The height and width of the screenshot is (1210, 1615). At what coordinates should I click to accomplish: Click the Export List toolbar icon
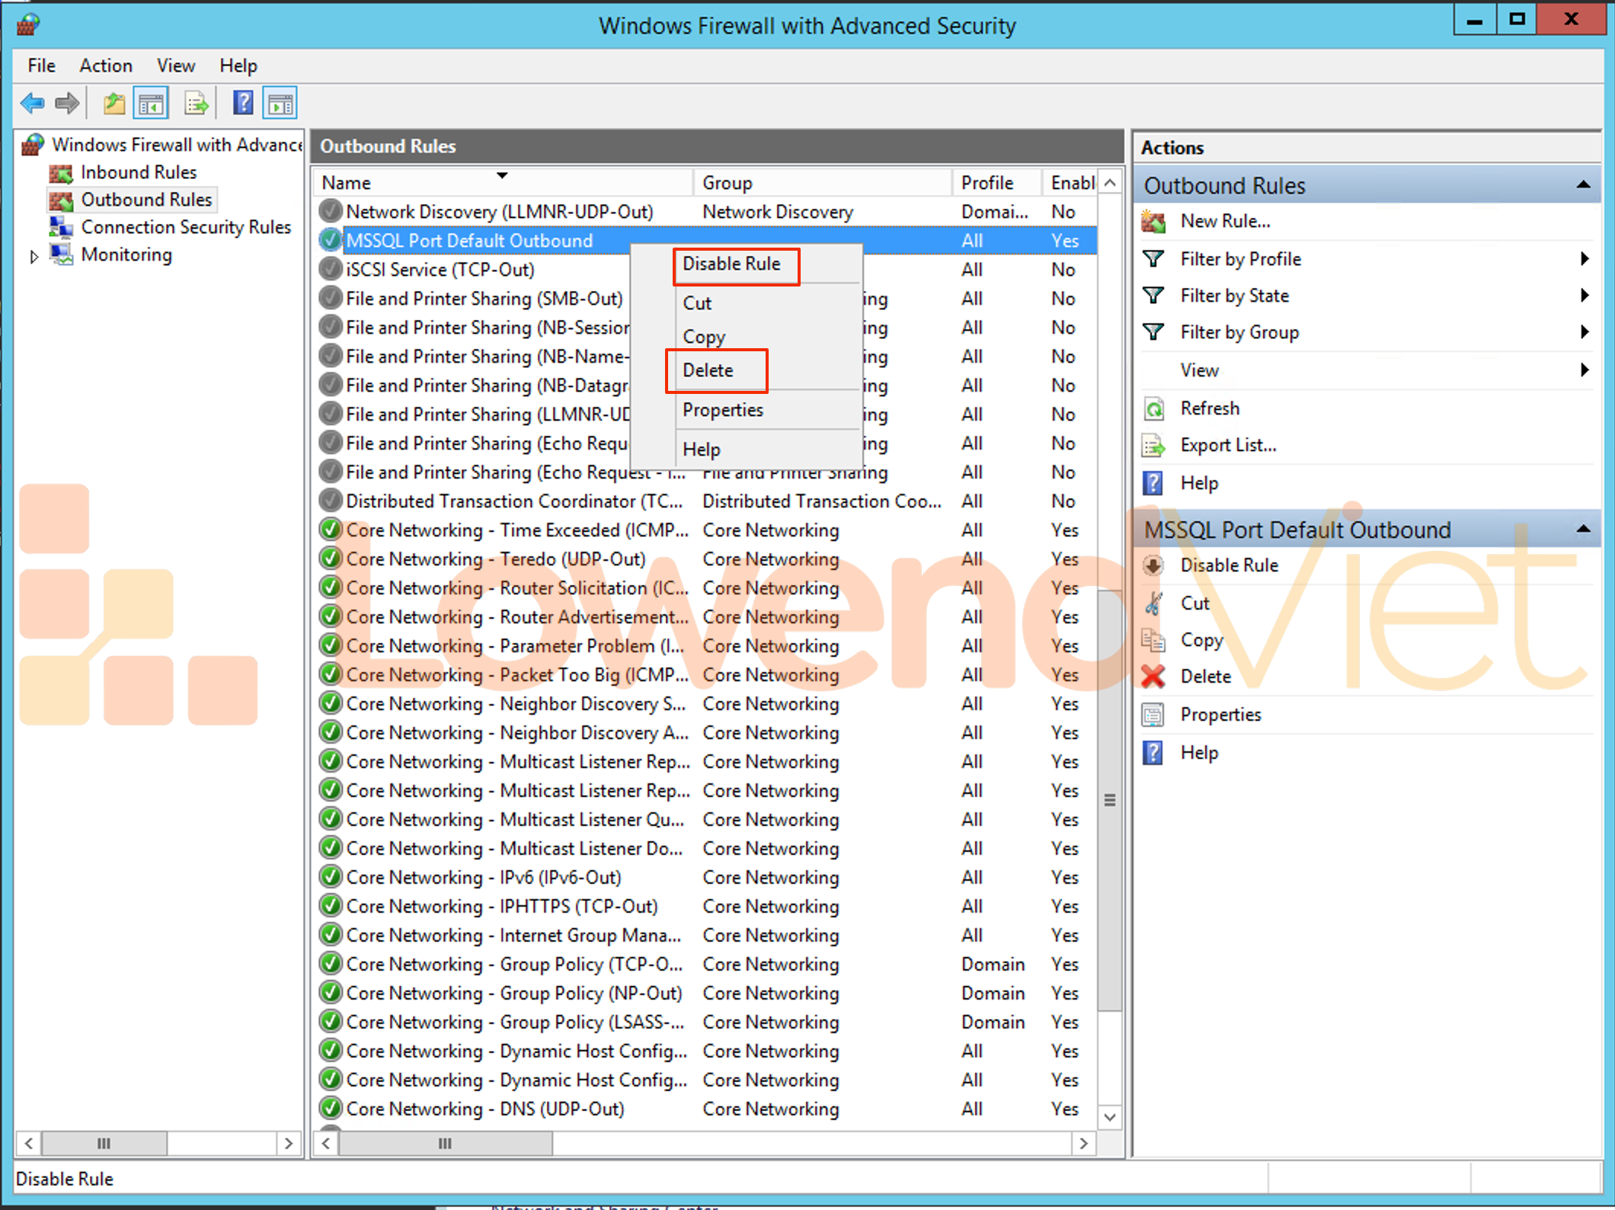197,103
